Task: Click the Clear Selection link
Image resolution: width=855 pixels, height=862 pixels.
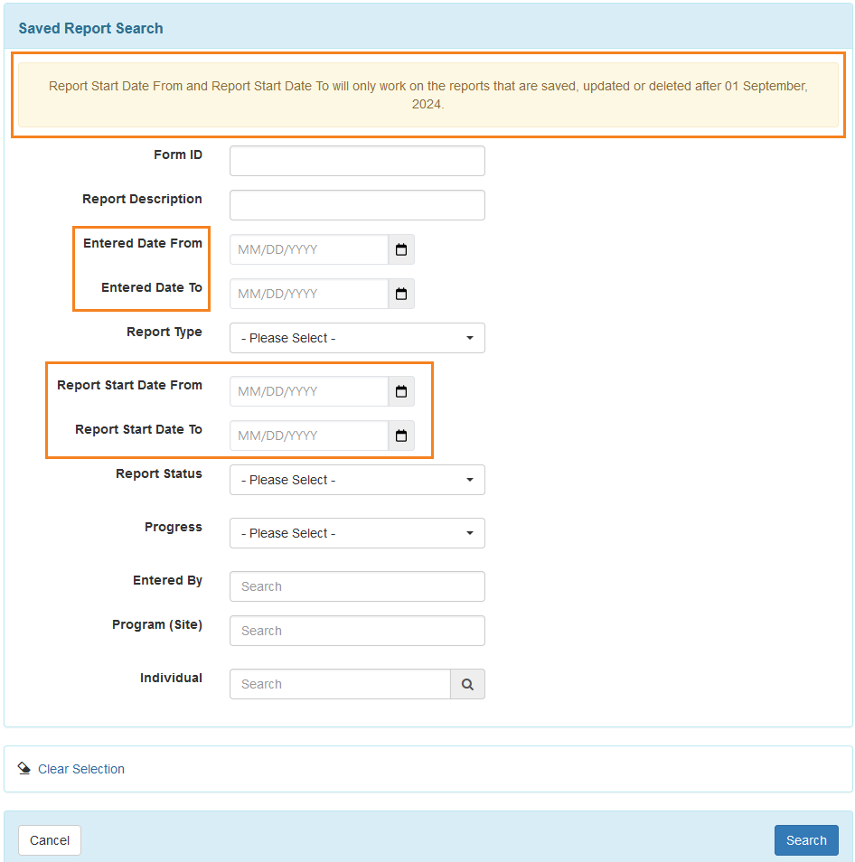Action: point(81,769)
